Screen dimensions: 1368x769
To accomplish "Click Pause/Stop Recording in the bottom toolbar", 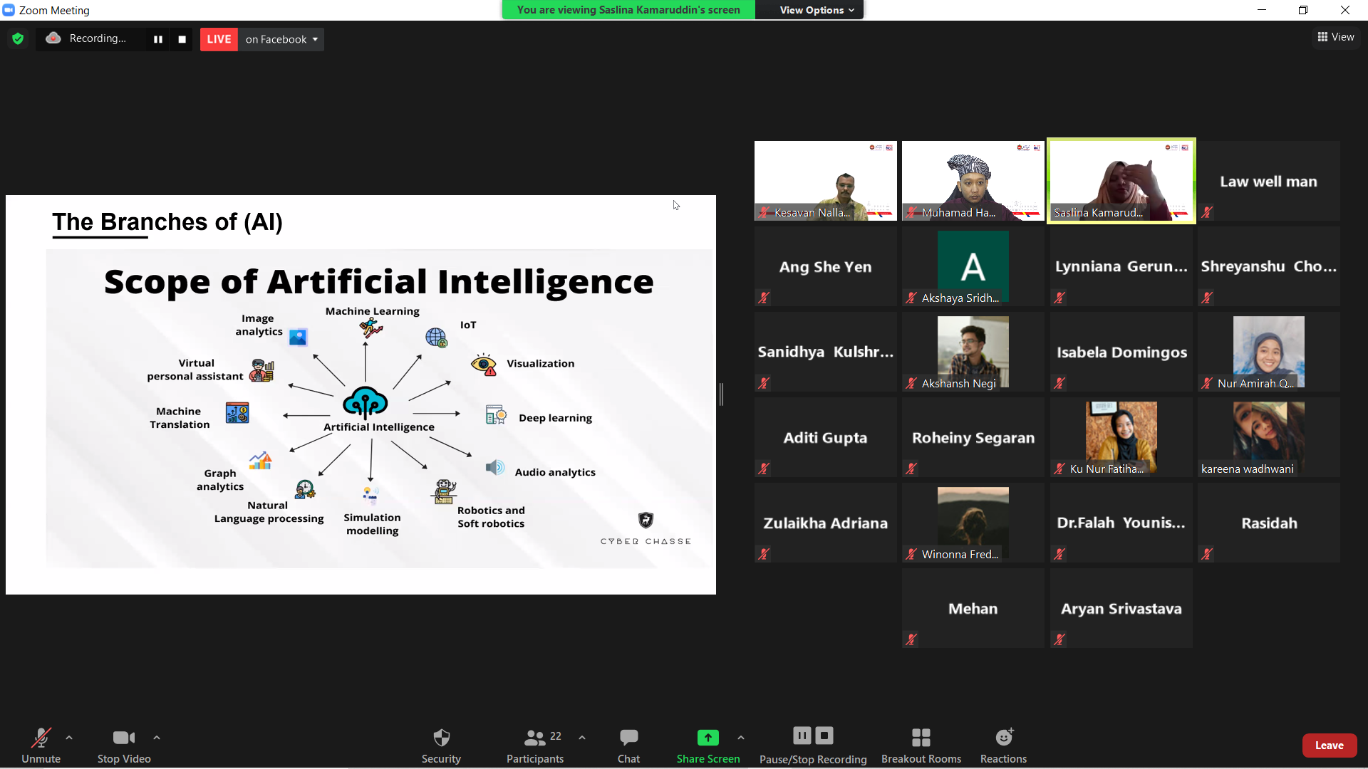I will pyautogui.click(x=813, y=745).
